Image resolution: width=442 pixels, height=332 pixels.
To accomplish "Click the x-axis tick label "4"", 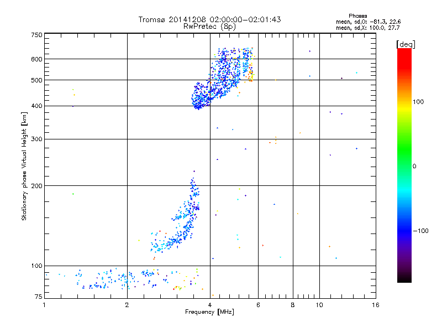I will click(210, 305).
